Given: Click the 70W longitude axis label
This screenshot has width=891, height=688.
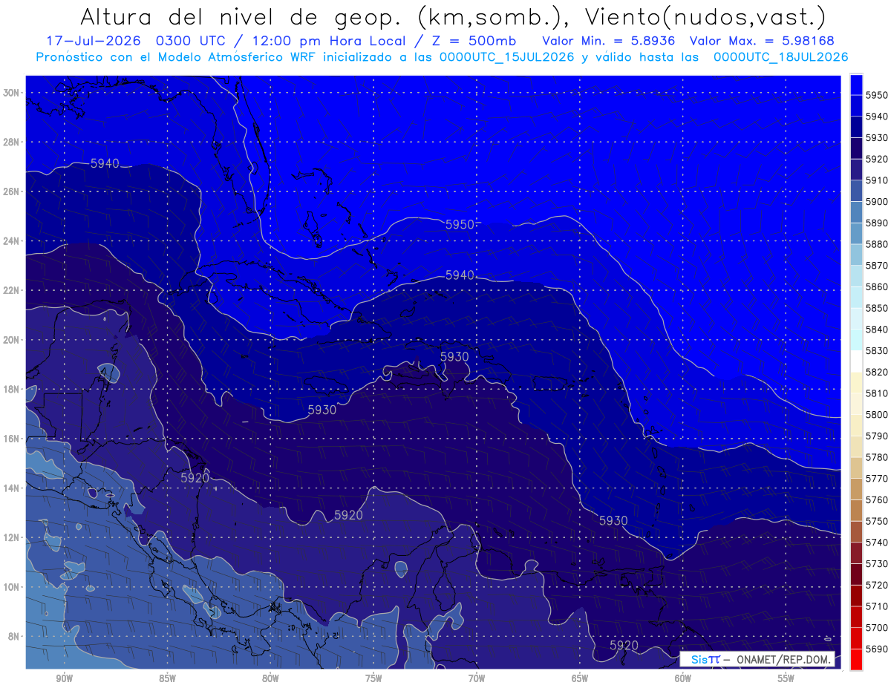Looking at the screenshot, I should tap(477, 678).
